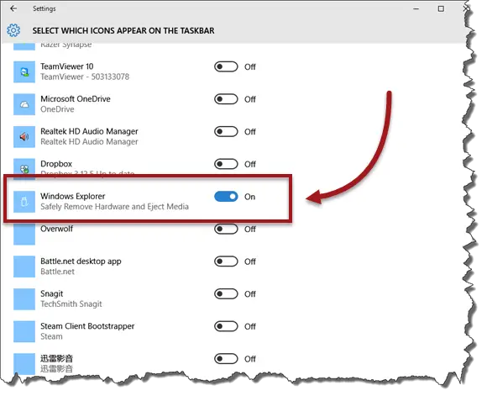Click the Steam Client Bootstrapper label
Viewport: 487px width, 396px height.
87,326
